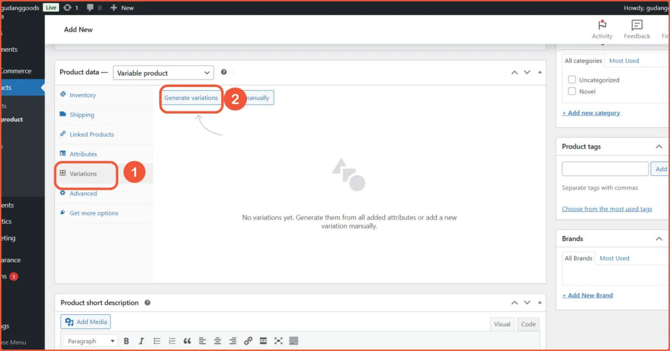Open the Paragraph style dropdown
Screen dimensions: 670x351
click(90, 341)
